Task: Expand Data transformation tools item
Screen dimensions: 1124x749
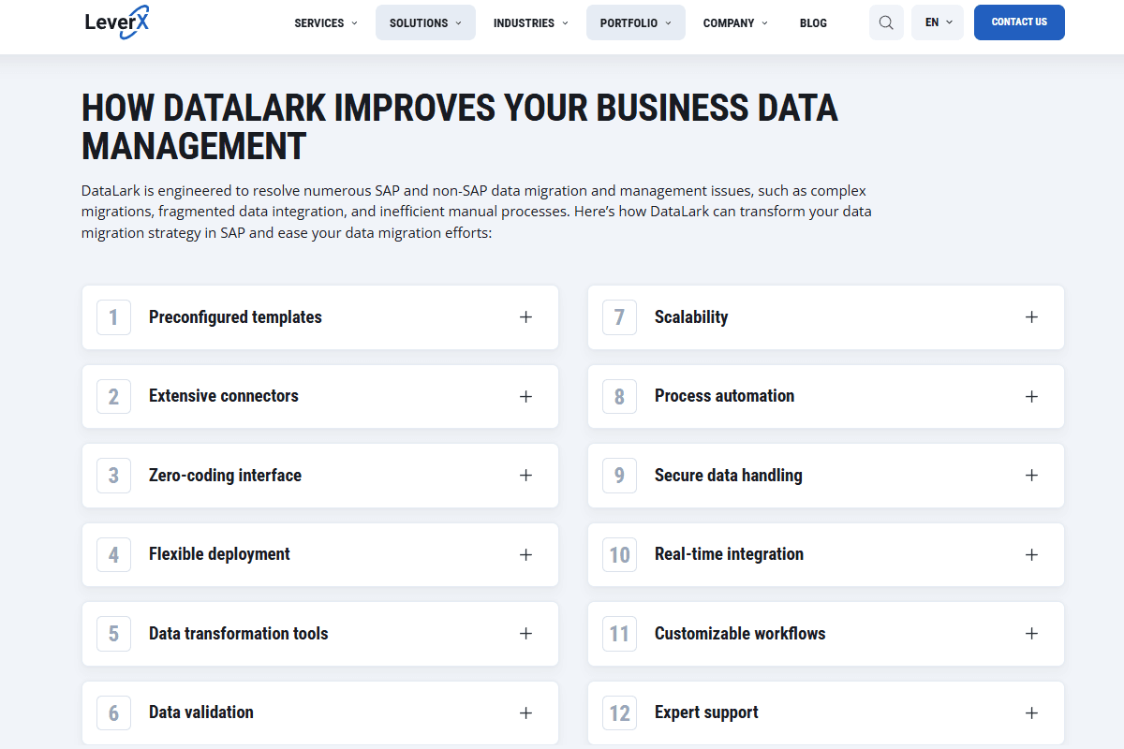Action: pyautogui.click(x=320, y=634)
